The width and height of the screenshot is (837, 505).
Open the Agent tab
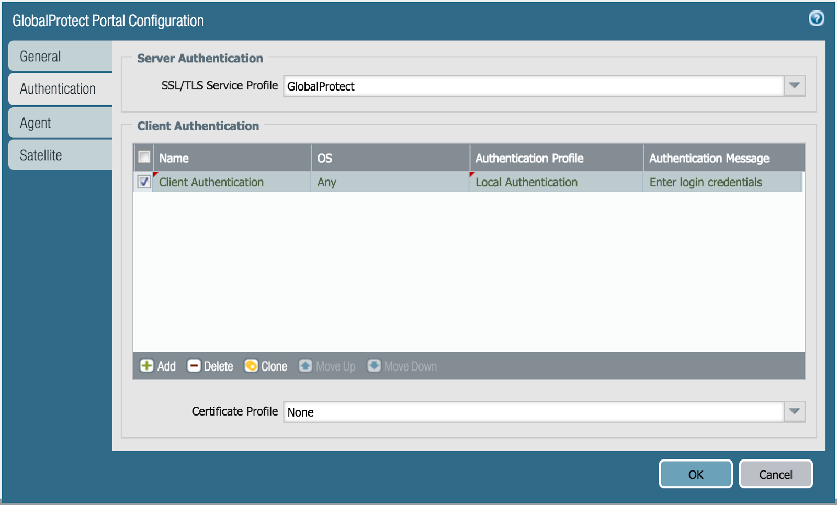61,123
